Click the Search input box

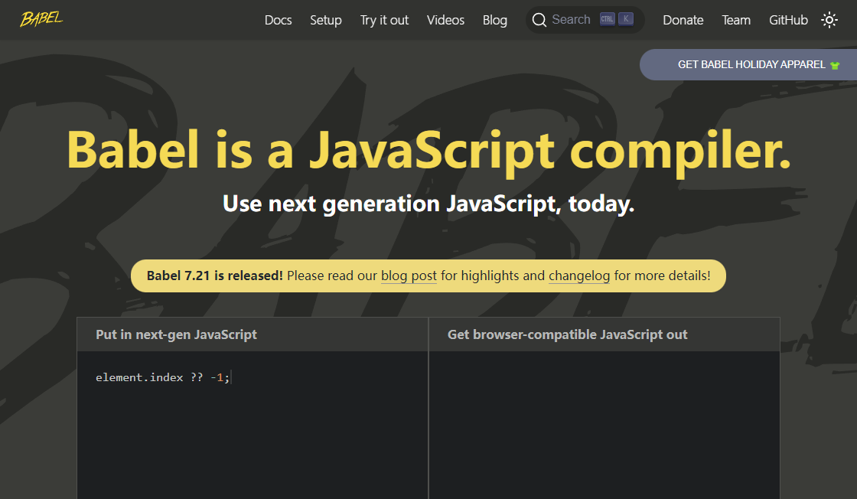[x=571, y=20]
